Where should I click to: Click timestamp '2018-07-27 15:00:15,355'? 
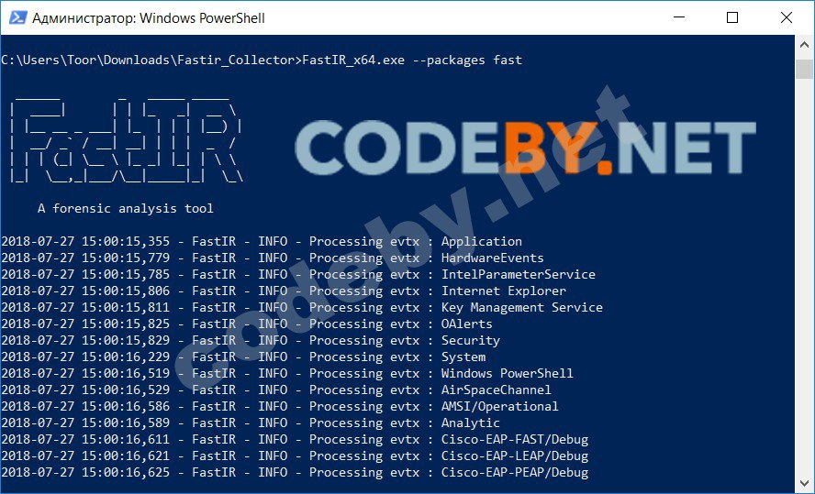(x=85, y=242)
